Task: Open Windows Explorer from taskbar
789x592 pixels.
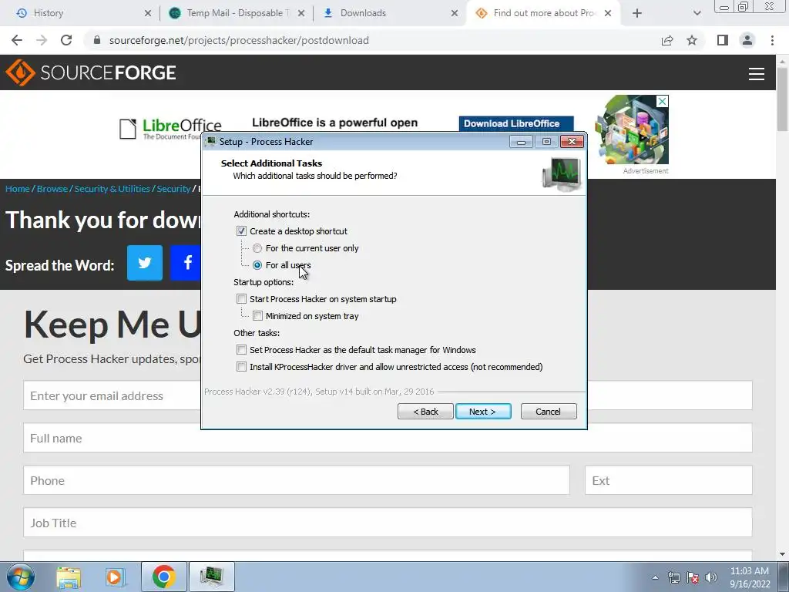Action: (69, 577)
